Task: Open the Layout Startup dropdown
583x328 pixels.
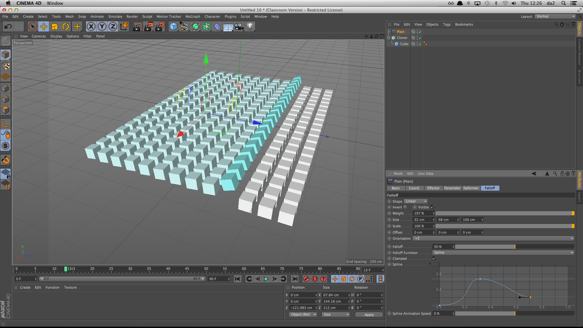Action: 555,16
